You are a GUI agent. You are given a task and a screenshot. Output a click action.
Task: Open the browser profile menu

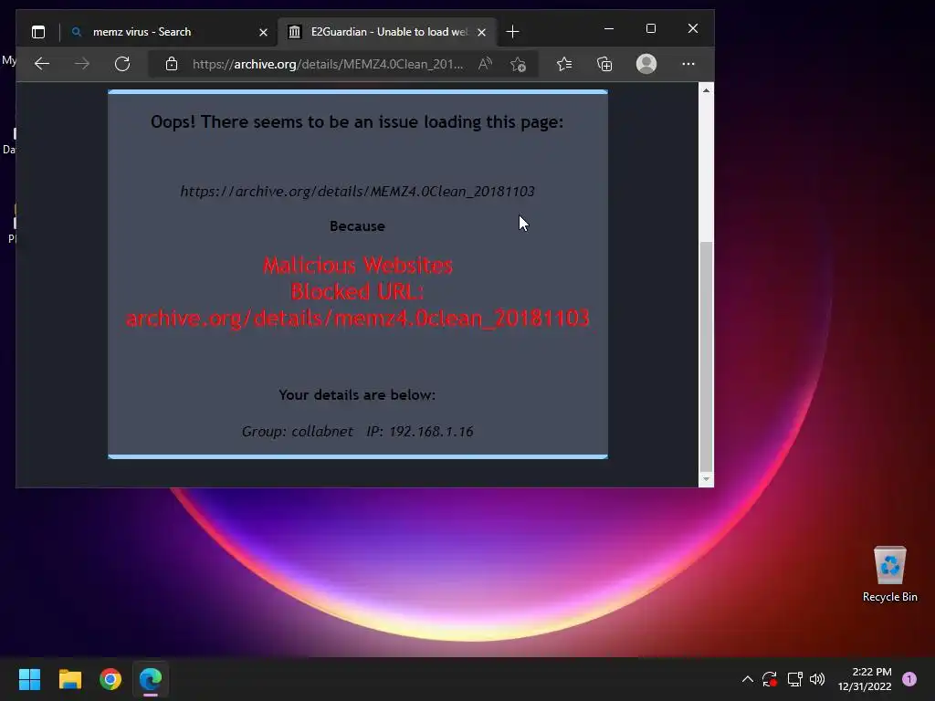coord(646,64)
